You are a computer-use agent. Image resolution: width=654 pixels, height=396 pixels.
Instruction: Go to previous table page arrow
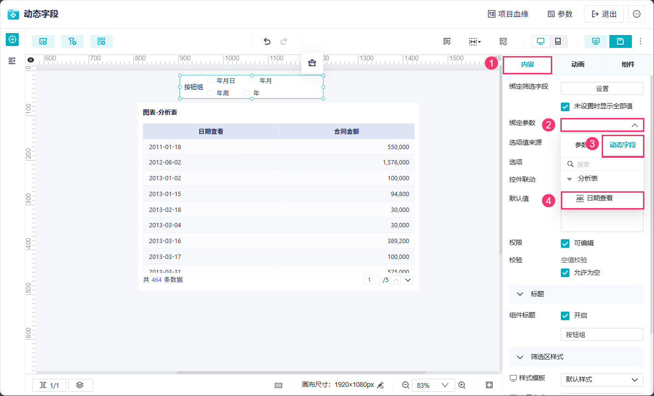pos(396,280)
